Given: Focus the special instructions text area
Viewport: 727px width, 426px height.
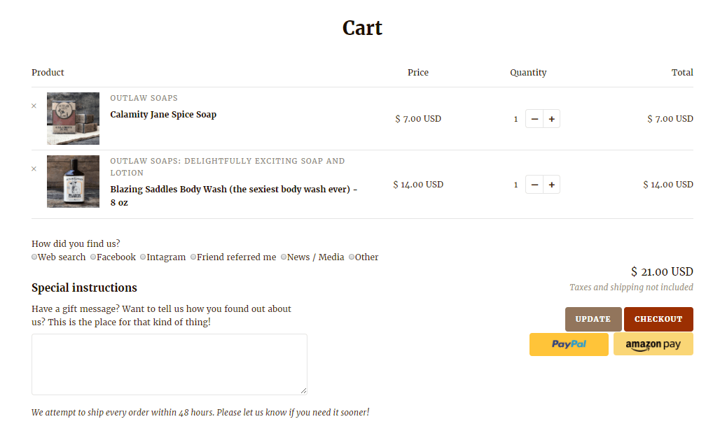Looking at the screenshot, I should (x=169, y=364).
